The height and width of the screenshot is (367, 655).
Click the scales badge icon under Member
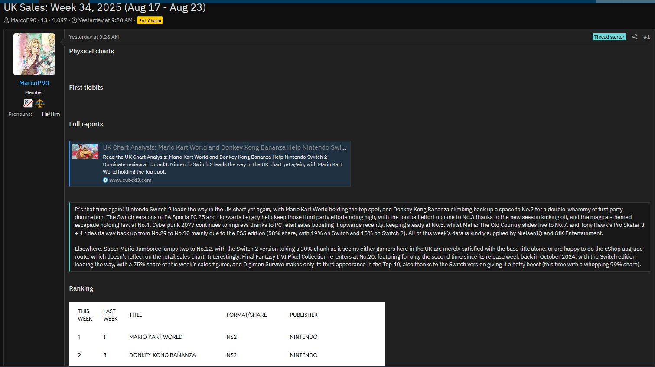click(x=40, y=103)
